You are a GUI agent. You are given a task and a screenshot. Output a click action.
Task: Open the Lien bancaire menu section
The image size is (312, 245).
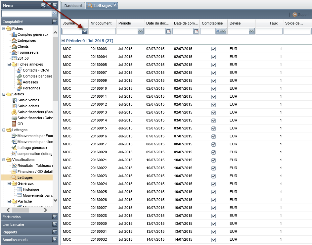(55, 224)
